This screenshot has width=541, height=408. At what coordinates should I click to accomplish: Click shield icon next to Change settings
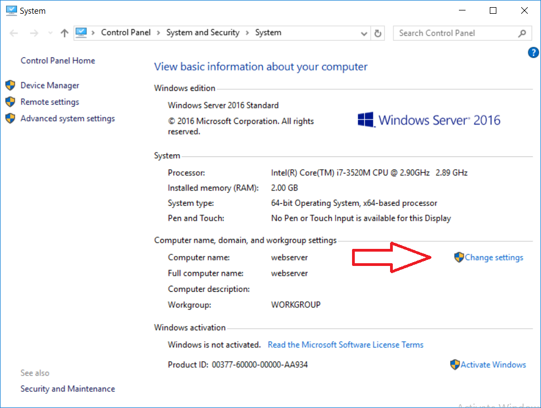459,257
